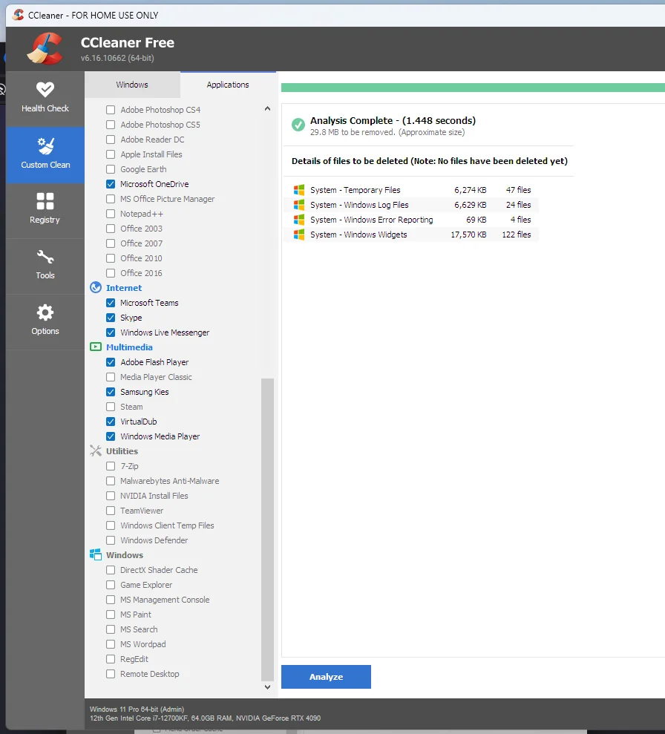This screenshot has height=734, width=665.
Task: Click the Multimedia category icon
Action: [x=96, y=347]
